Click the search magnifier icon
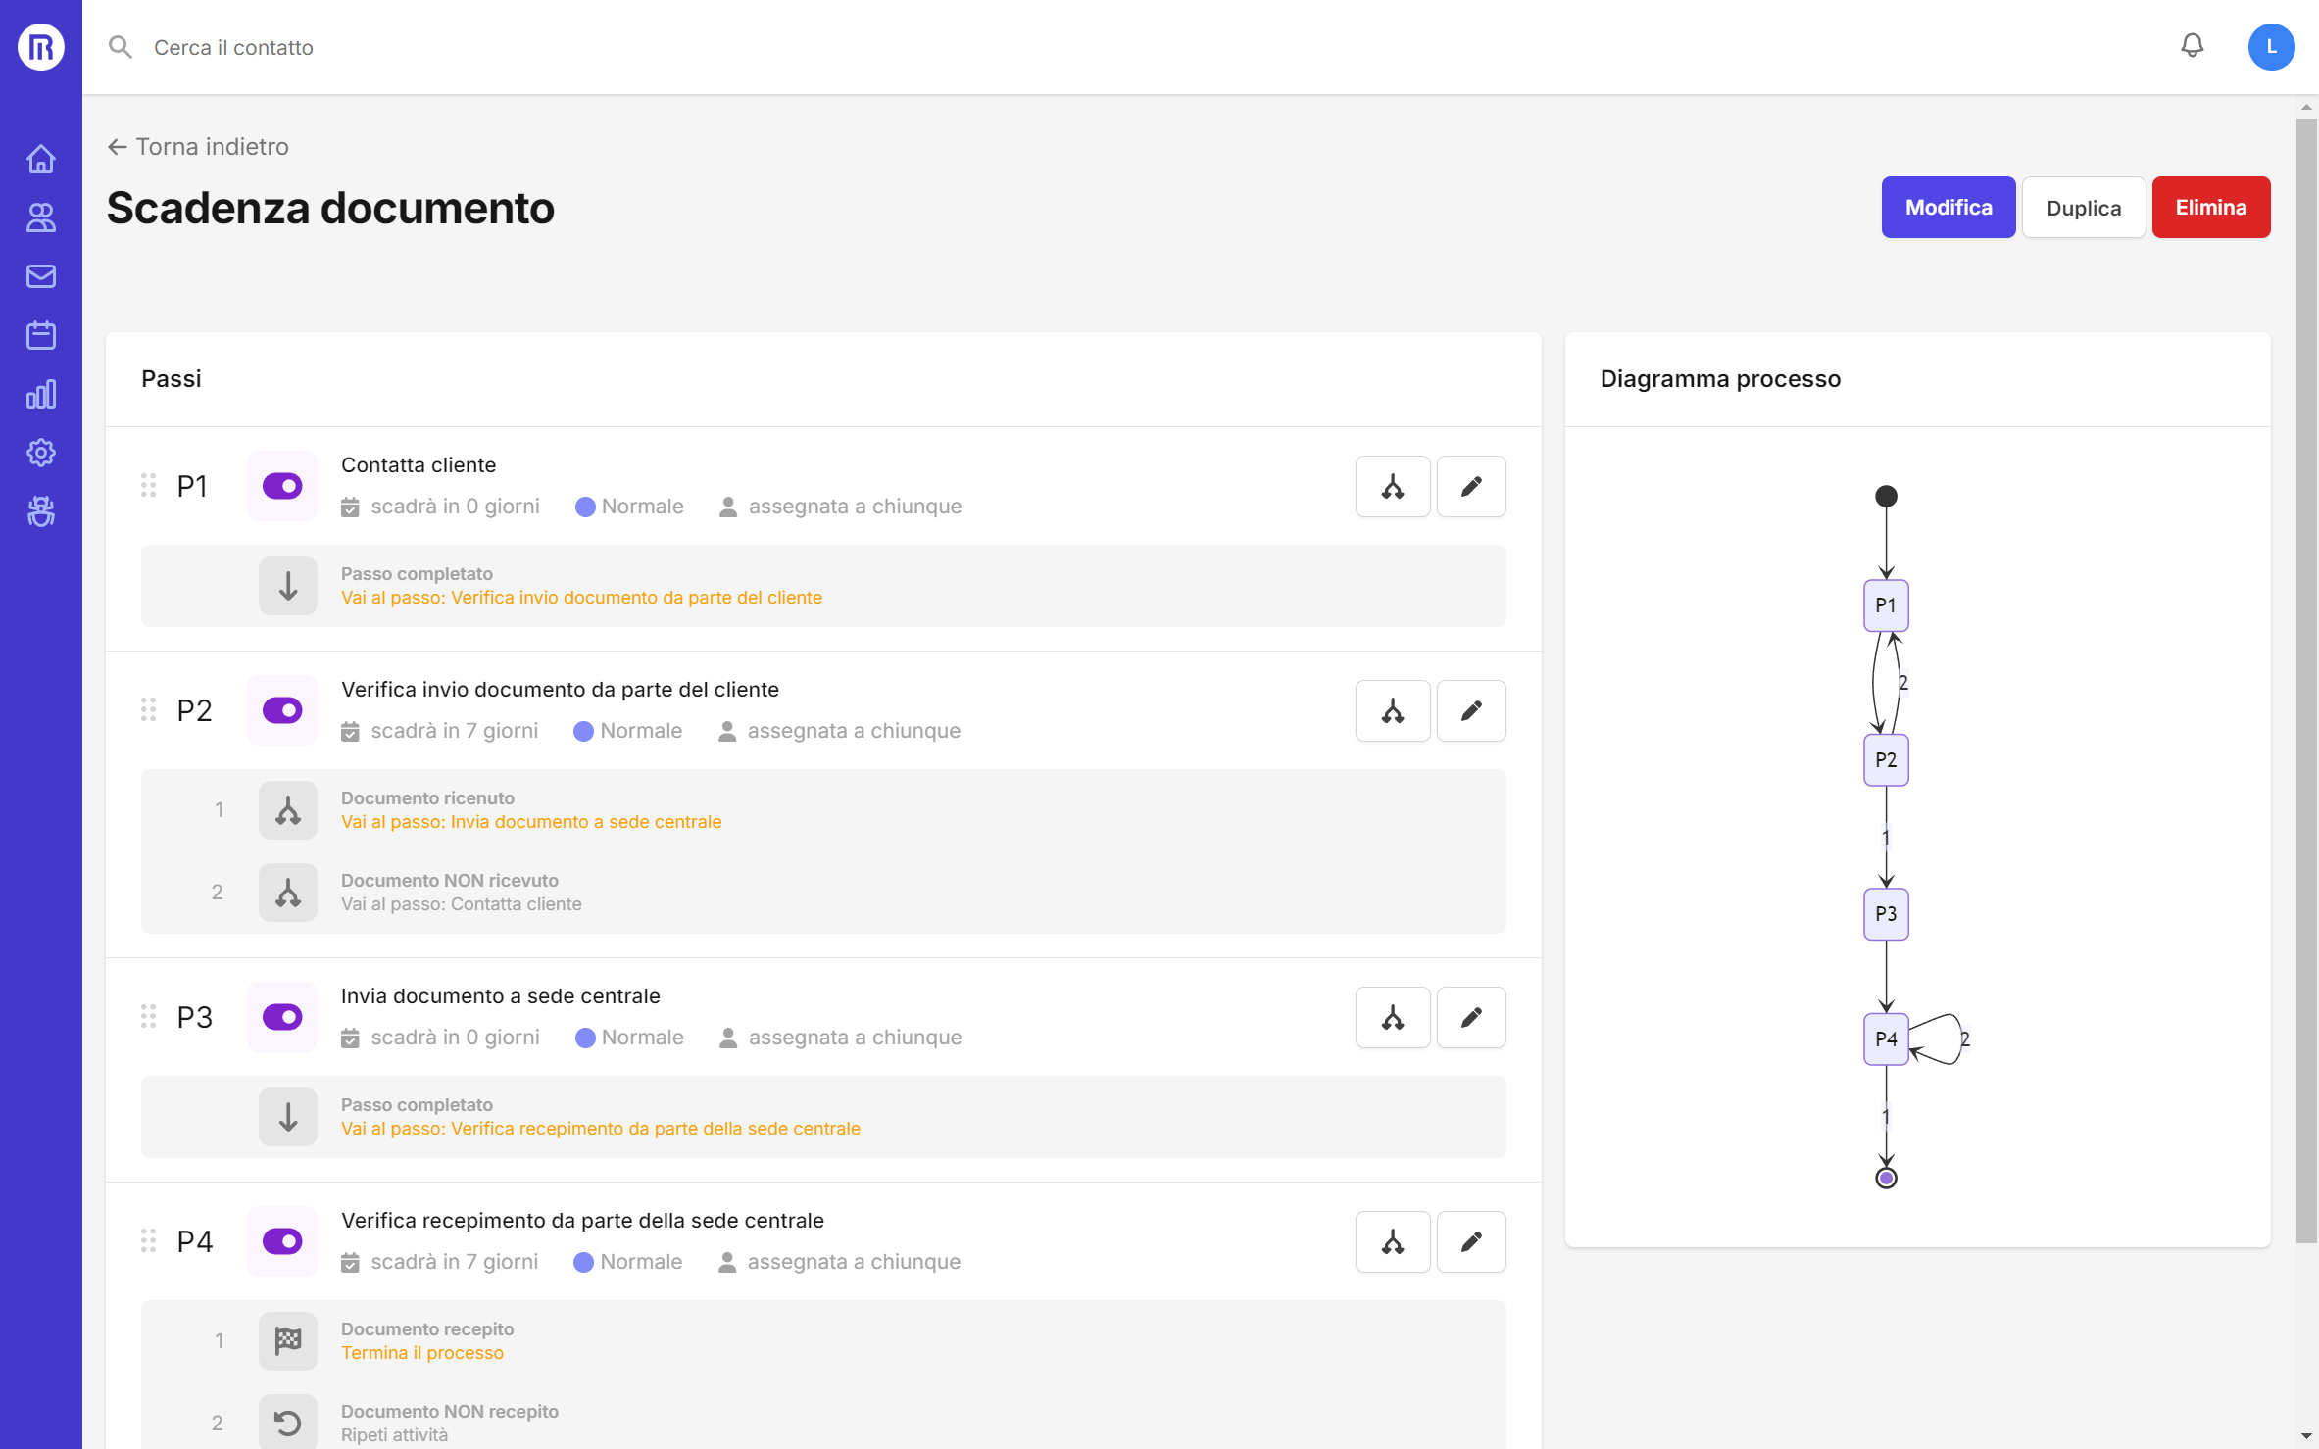 pos(121,46)
